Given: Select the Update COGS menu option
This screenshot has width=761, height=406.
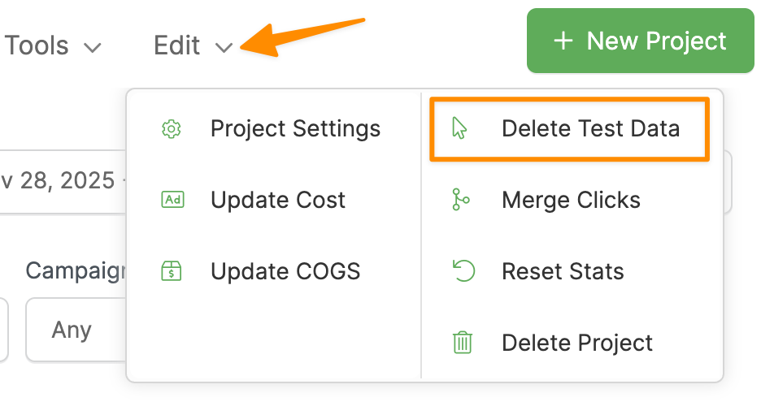Looking at the screenshot, I should tap(285, 272).
